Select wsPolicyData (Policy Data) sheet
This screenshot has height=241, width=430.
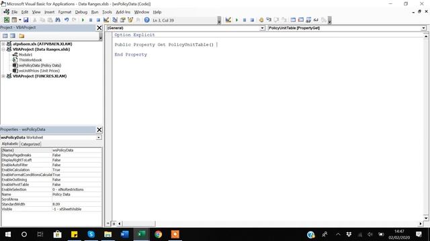[40, 66]
